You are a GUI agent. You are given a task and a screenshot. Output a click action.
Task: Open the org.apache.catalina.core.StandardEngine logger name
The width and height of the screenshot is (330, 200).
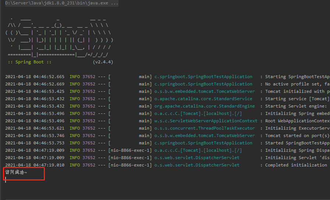(x=204, y=106)
